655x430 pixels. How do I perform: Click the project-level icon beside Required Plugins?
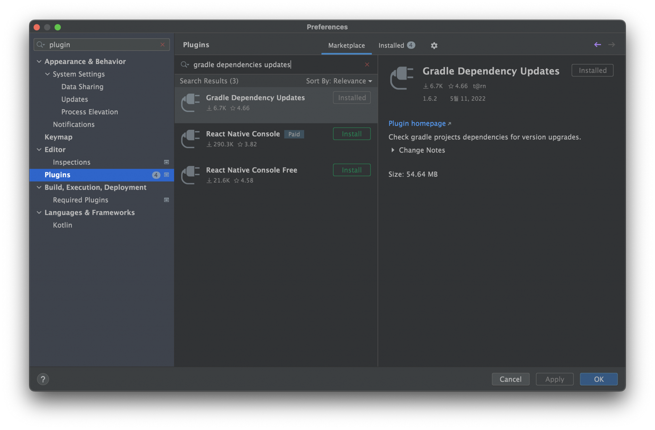coord(166,200)
